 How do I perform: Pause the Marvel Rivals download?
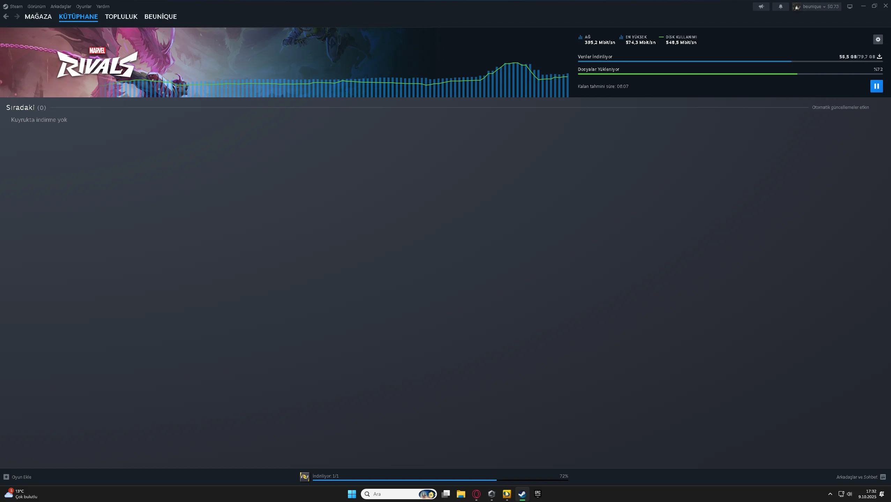[x=876, y=86]
